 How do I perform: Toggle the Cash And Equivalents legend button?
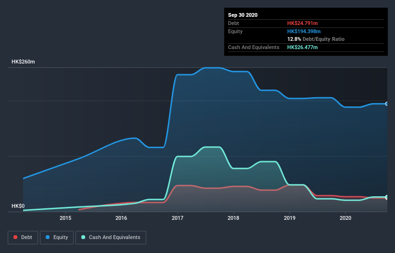coord(111,238)
